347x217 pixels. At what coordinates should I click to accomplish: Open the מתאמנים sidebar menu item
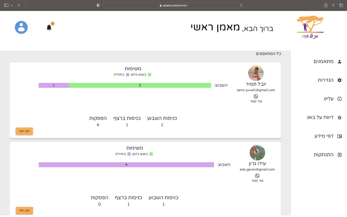(327, 61)
